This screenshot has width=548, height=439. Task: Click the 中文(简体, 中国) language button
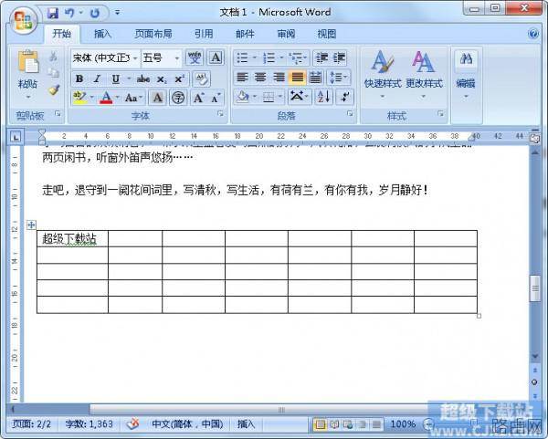(187, 424)
